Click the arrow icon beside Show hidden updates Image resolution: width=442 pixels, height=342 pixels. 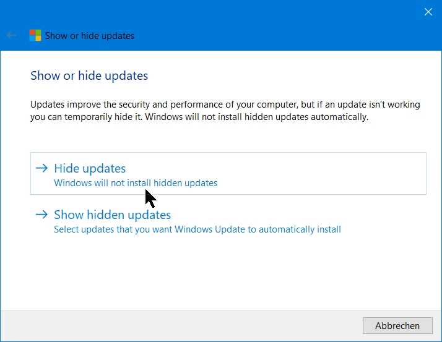(42, 215)
